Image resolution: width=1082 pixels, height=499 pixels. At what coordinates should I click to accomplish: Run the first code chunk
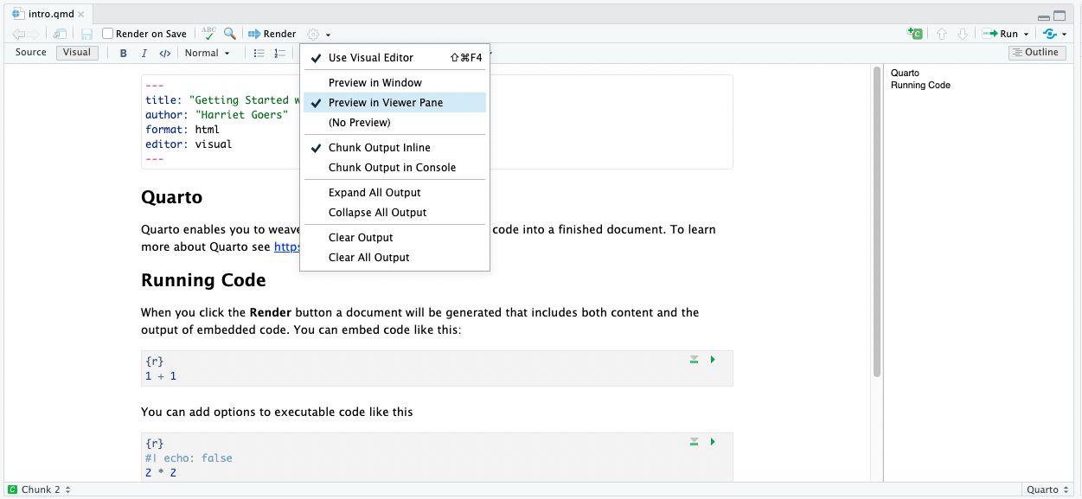(713, 360)
